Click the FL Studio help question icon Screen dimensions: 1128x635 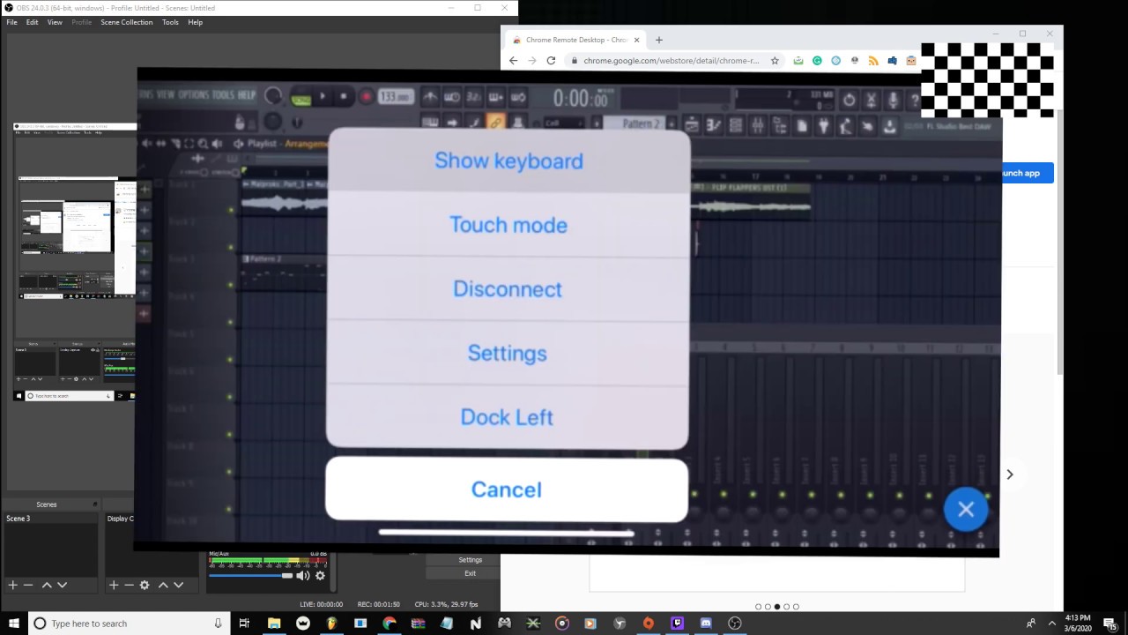(x=915, y=100)
